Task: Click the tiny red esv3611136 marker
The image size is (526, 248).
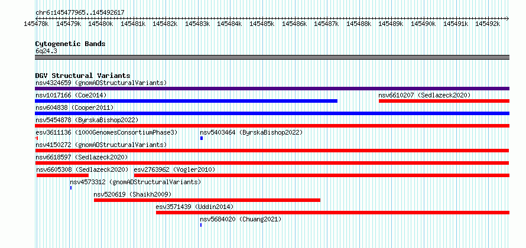Action: [36, 138]
